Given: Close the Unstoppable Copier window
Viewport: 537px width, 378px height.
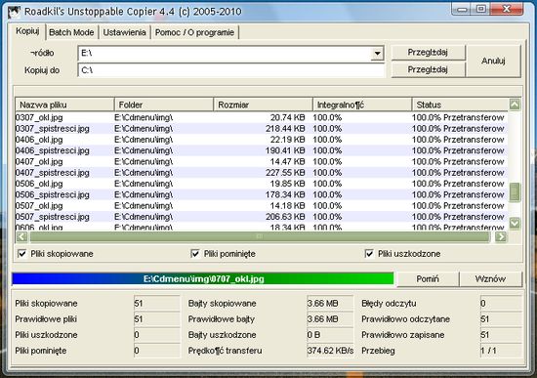Looking at the screenshot, I should click(507, 9).
